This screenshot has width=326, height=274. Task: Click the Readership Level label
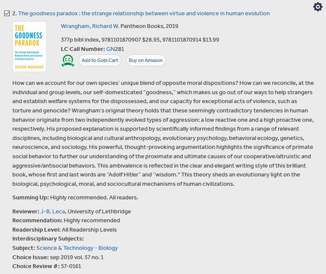(x=36, y=229)
